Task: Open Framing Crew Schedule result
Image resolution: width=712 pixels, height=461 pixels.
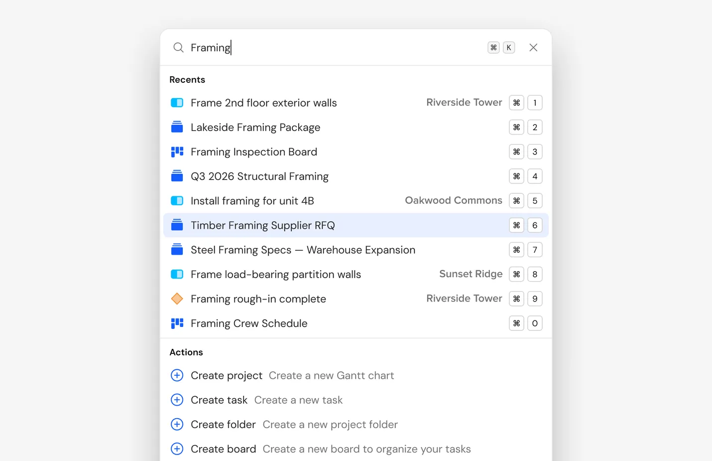Action: tap(356, 323)
